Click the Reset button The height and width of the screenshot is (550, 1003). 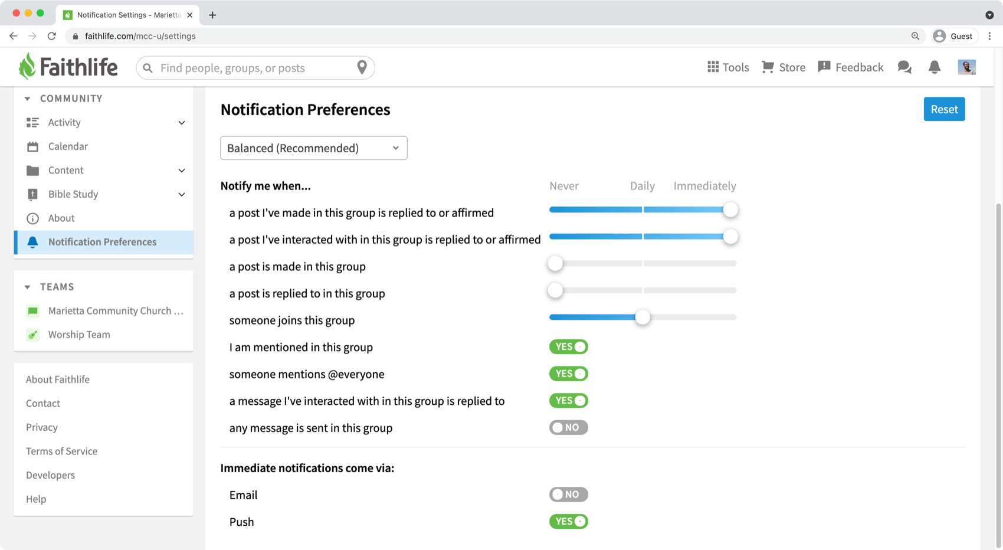(x=944, y=109)
